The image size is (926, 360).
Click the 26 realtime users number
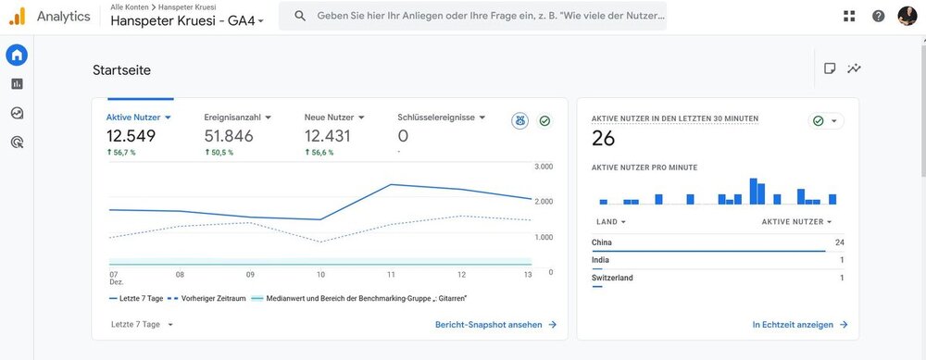(603, 139)
